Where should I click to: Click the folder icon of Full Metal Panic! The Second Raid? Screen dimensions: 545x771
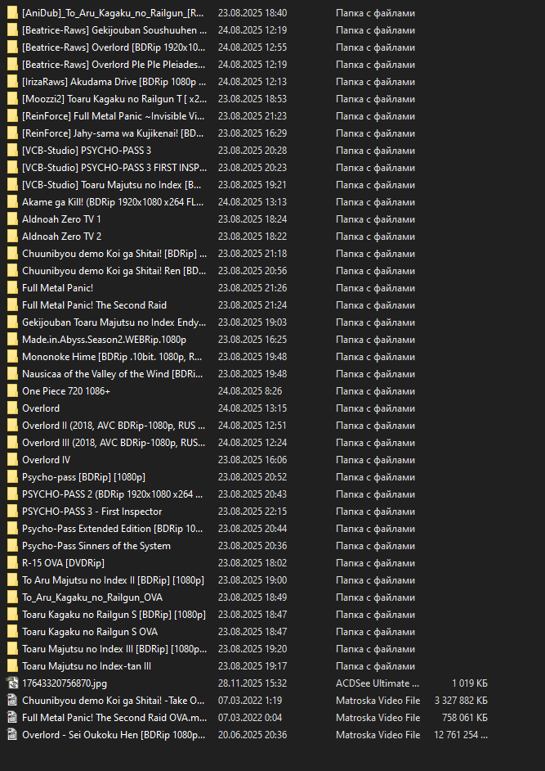[x=12, y=304]
